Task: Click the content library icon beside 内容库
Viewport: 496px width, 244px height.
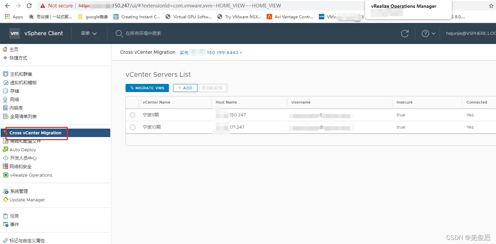Action: pos(5,108)
